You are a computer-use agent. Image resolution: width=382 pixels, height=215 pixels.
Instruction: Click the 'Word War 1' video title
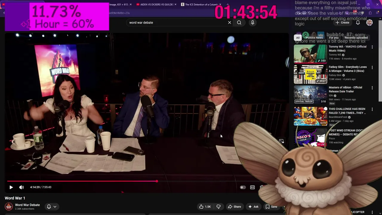point(15,198)
